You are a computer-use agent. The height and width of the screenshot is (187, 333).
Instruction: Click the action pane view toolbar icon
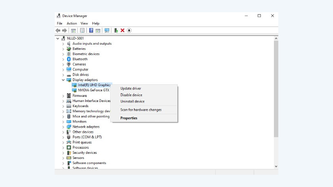point(98,30)
